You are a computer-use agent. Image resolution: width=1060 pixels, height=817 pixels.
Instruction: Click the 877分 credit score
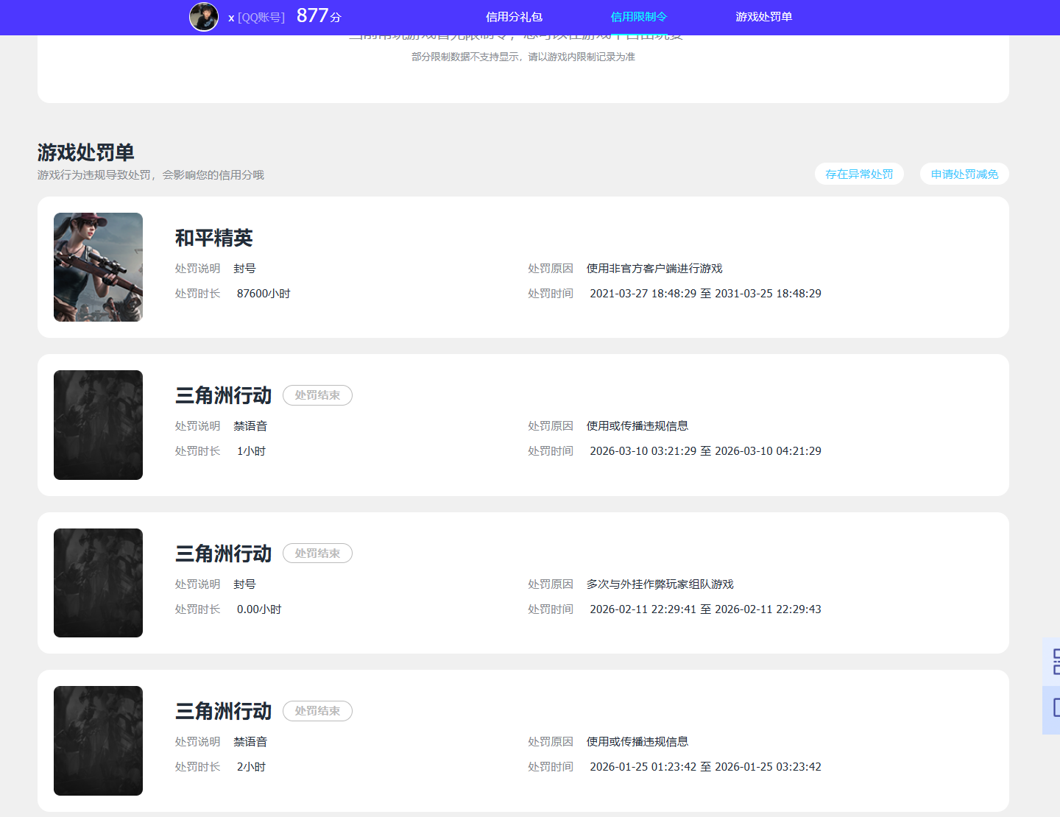[319, 16]
